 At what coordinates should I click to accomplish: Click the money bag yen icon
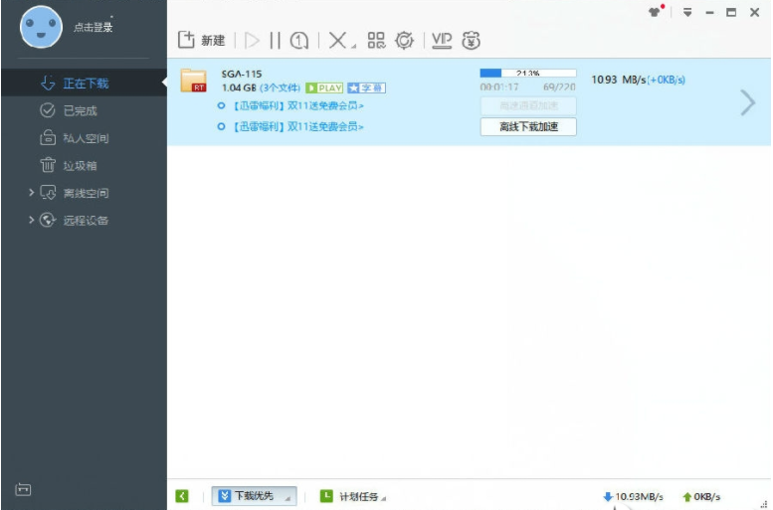[472, 41]
